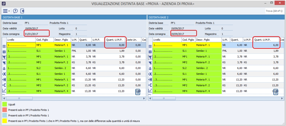Image resolution: width=286 pixels, height=126 pixels.
Task: Click the anchor icon in Distinta Base 2 sidebar
Action: (x=150, y=68)
